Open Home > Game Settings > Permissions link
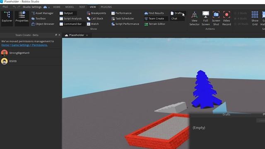 pos(24,45)
